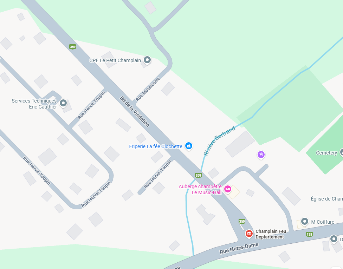Select the Champlain Feu Deptartement label
The width and height of the screenshot is (343, 269).
(x=271, y=234)
